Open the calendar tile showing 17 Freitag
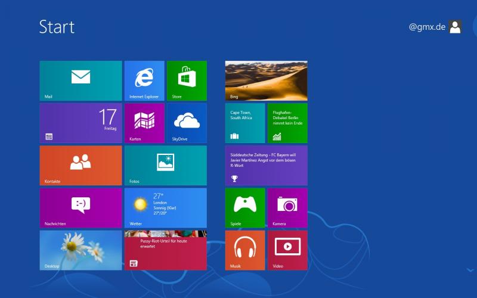The image size is (477, 298). (80, 123)
